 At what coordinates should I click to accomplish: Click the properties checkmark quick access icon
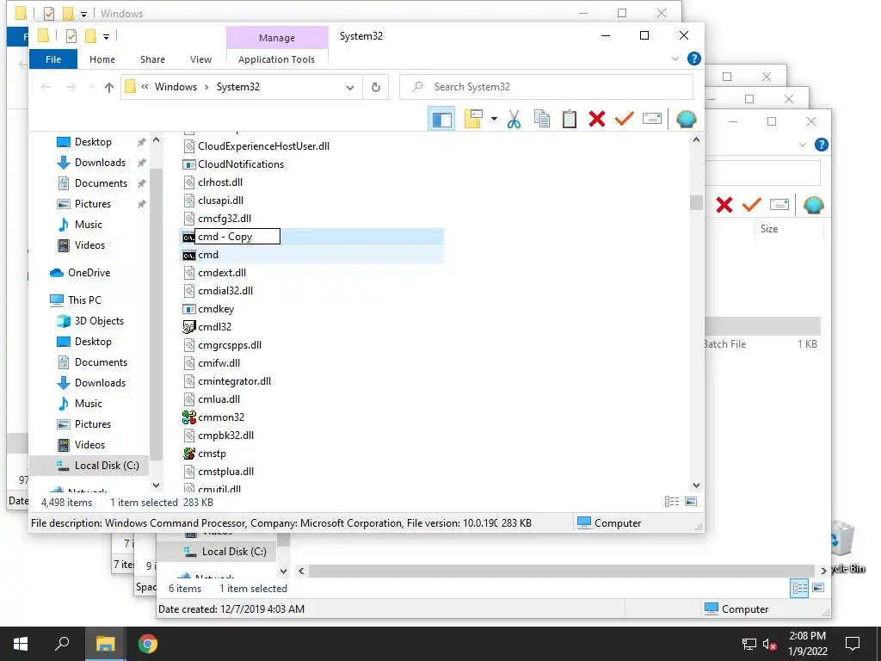pyautogui.click(x=71, y=36)
